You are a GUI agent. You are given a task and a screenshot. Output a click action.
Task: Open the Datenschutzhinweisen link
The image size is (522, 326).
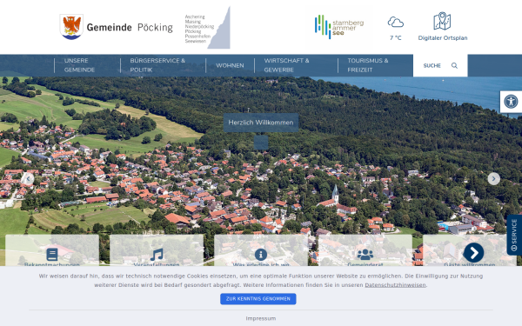[x=395, y=285]
